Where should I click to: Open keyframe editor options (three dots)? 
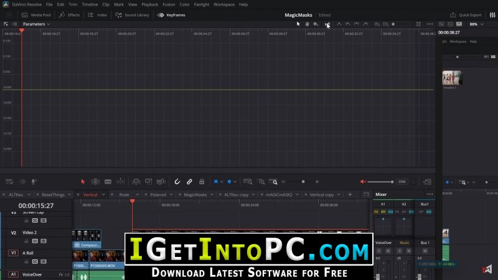point(430,24)
